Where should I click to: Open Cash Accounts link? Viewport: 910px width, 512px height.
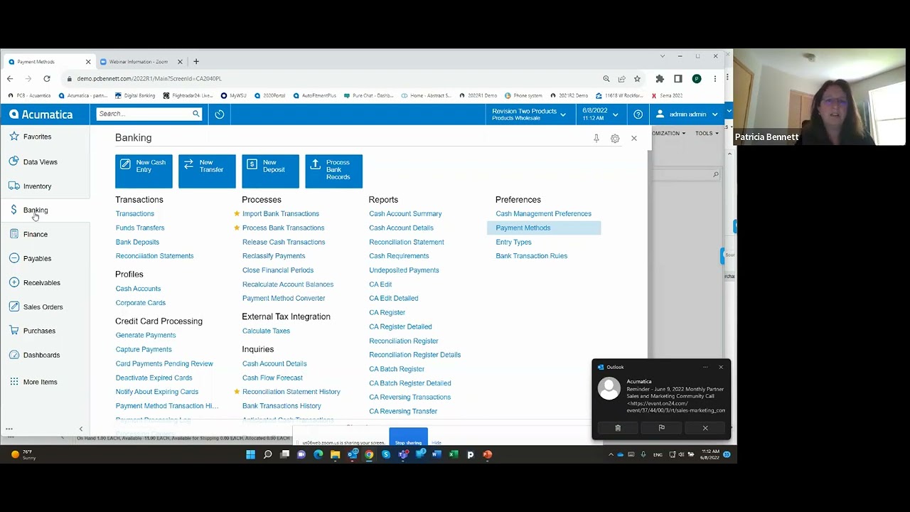tap(138, 289)
